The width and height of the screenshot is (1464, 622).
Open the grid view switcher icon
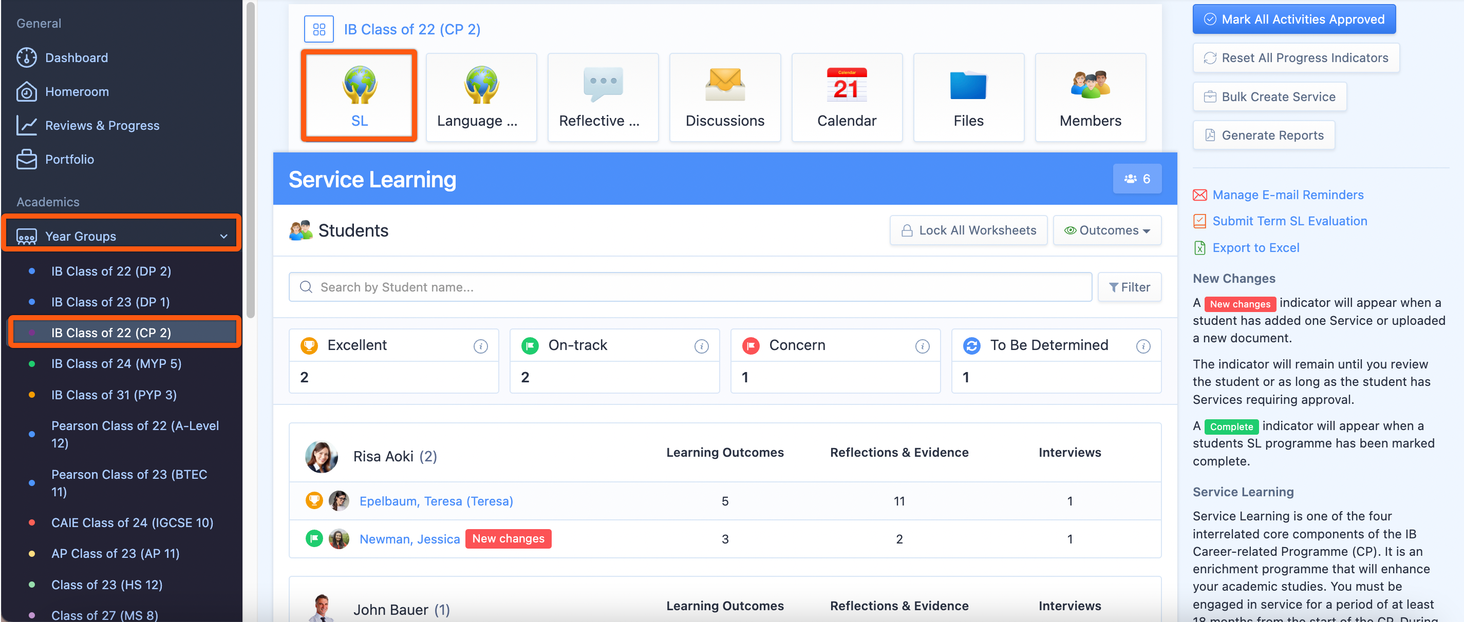[318, 28]
